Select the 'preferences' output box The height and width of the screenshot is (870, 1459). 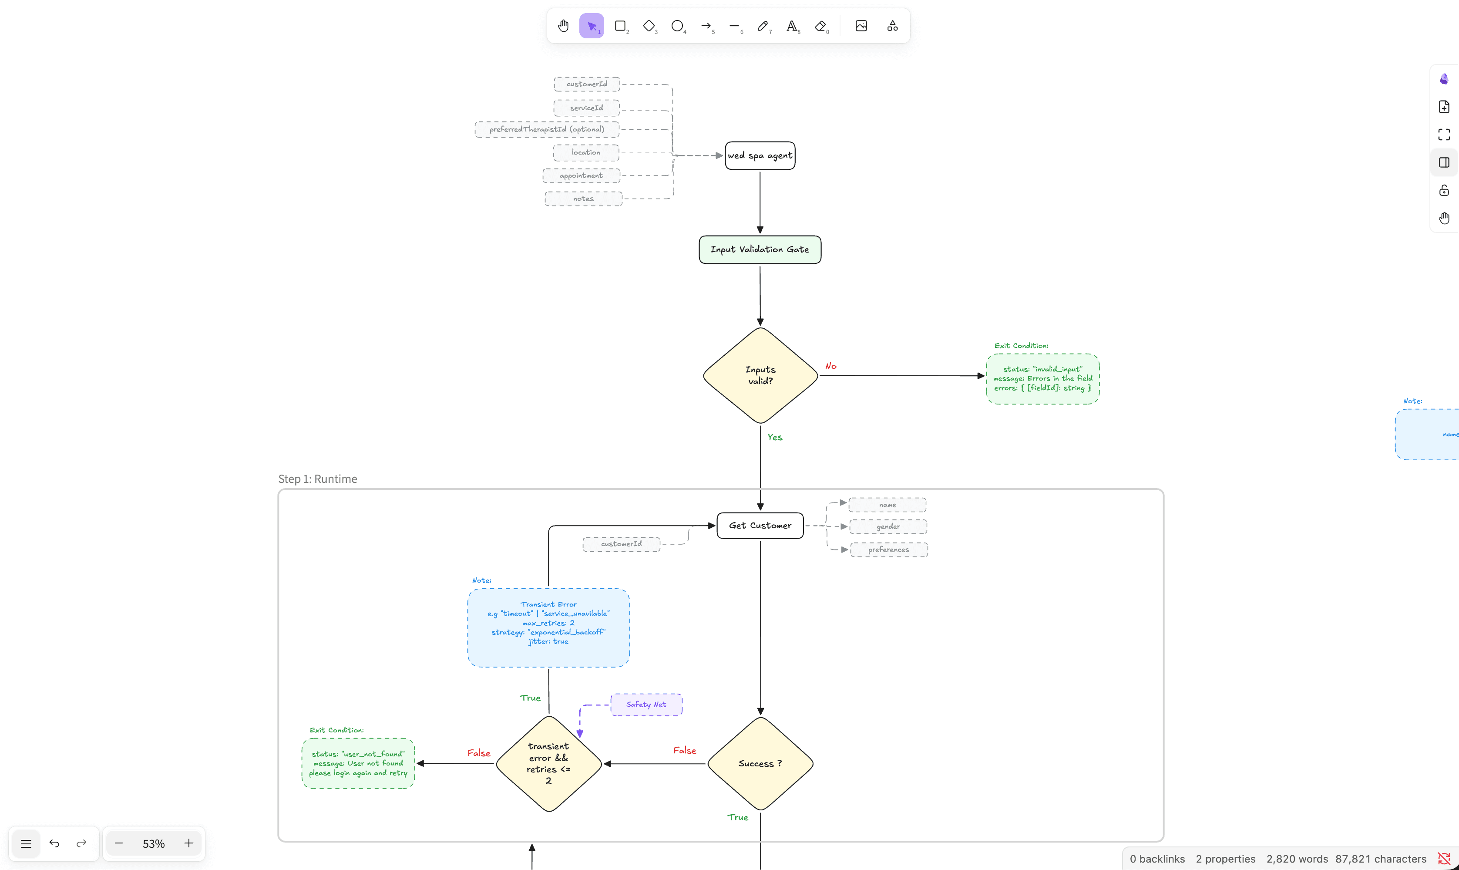pos(889,550)
